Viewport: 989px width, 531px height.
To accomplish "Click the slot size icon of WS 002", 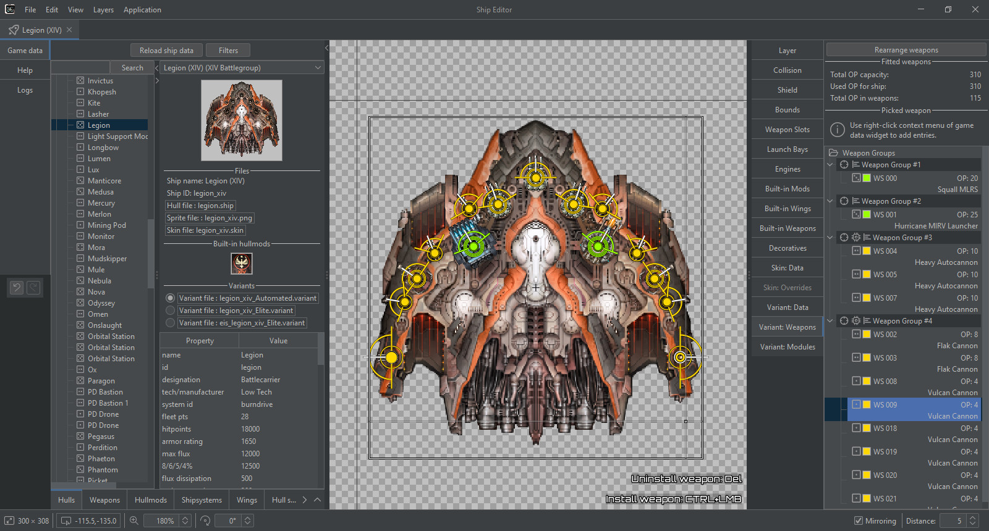I will click(x=856, y=334).
